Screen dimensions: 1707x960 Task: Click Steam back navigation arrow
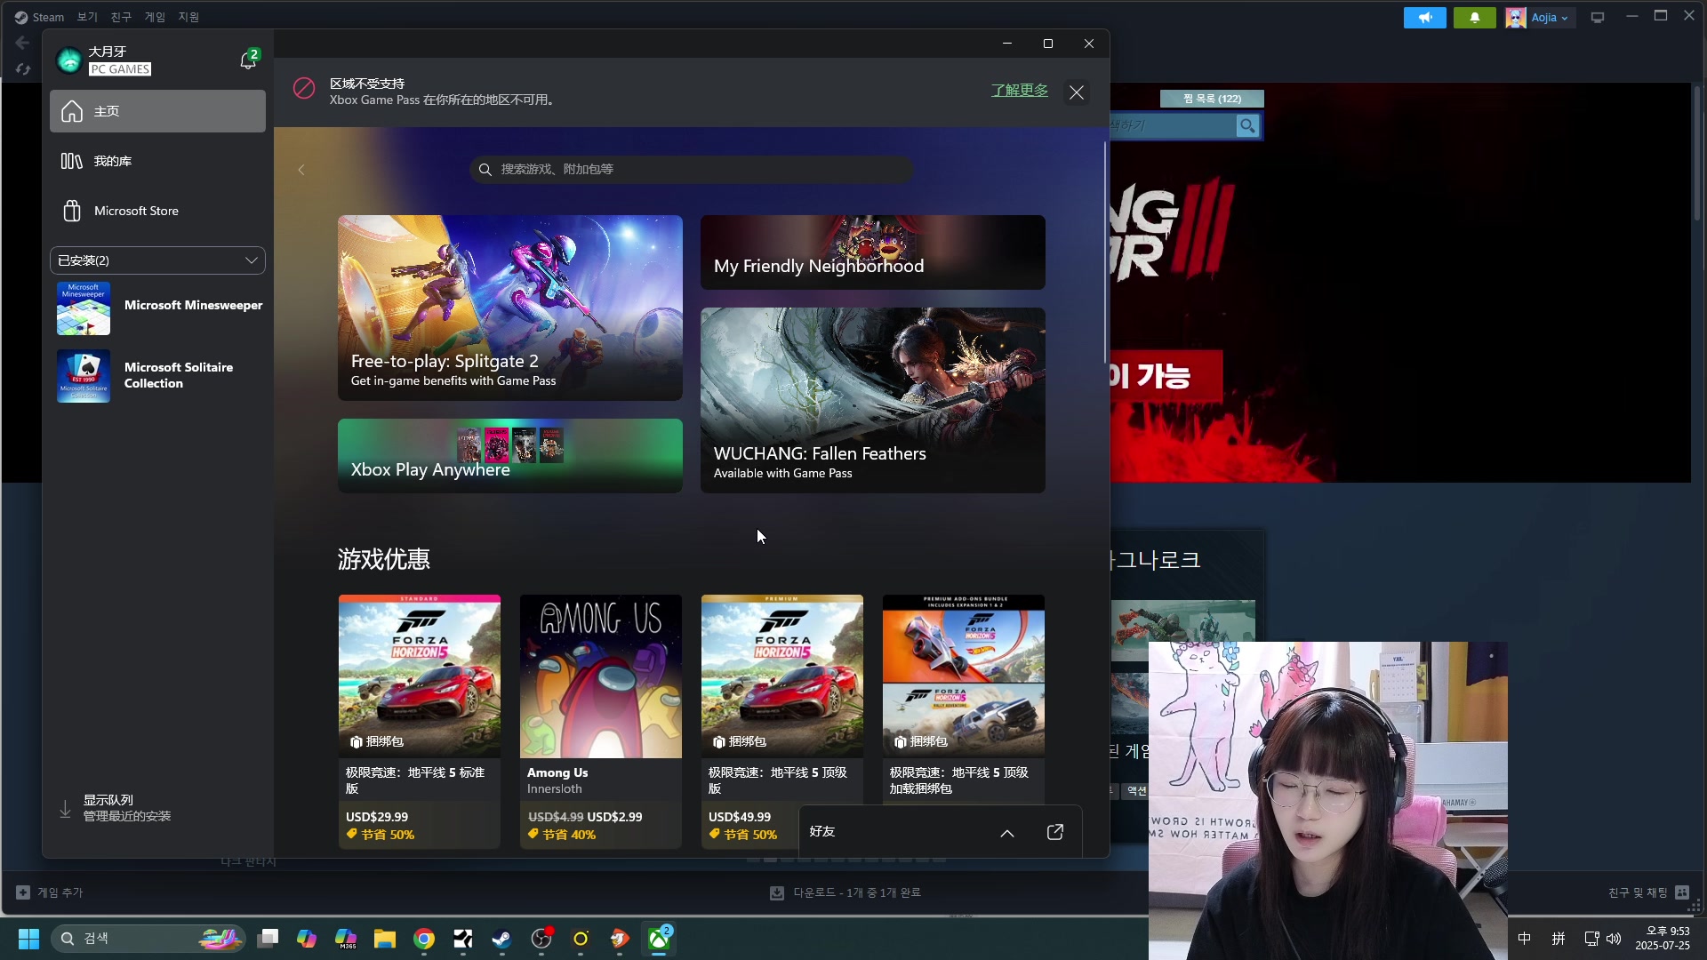pyautogui.click(x=22, y=43)
